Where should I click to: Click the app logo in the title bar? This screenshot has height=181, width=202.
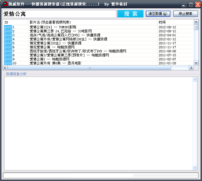click(5, 4)
